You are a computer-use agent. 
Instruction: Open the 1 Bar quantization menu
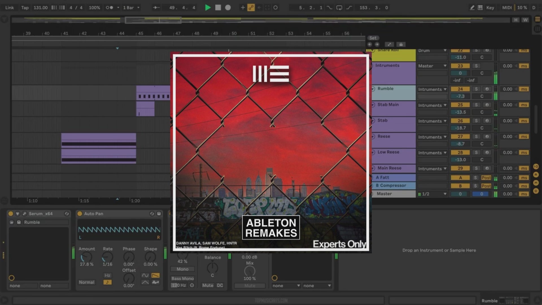pyautogui.click(x=131, y=8)
